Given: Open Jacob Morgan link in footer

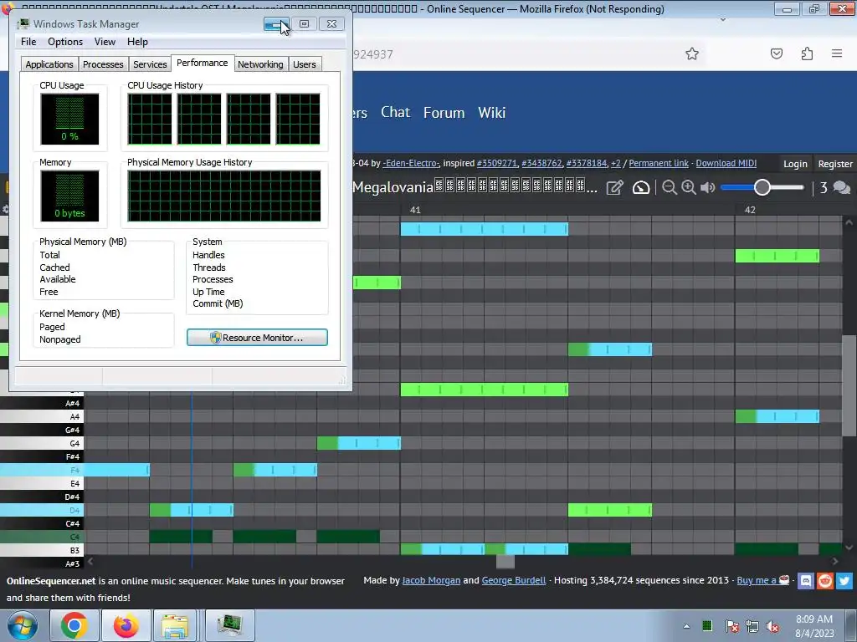Looking at the screenshot, I should coord(431,580).
